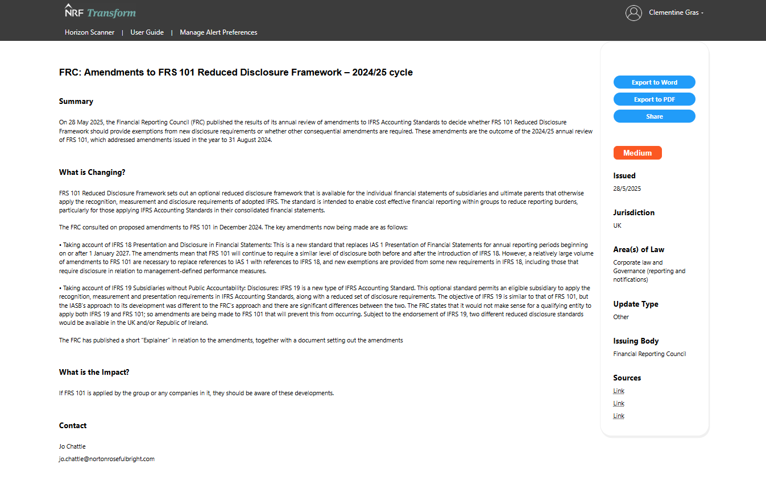Open the second Link under Sources
This screenshot has height=477, width=766.
[619, 403]
